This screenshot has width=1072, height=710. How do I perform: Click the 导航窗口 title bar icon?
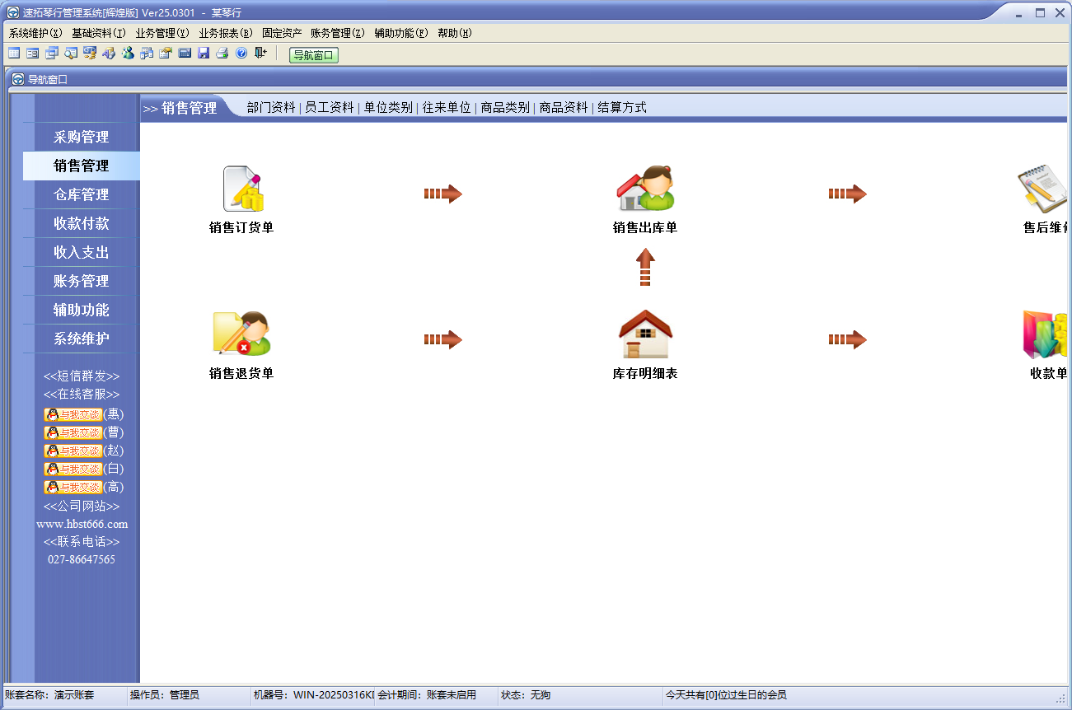click(x=17, y=80)
